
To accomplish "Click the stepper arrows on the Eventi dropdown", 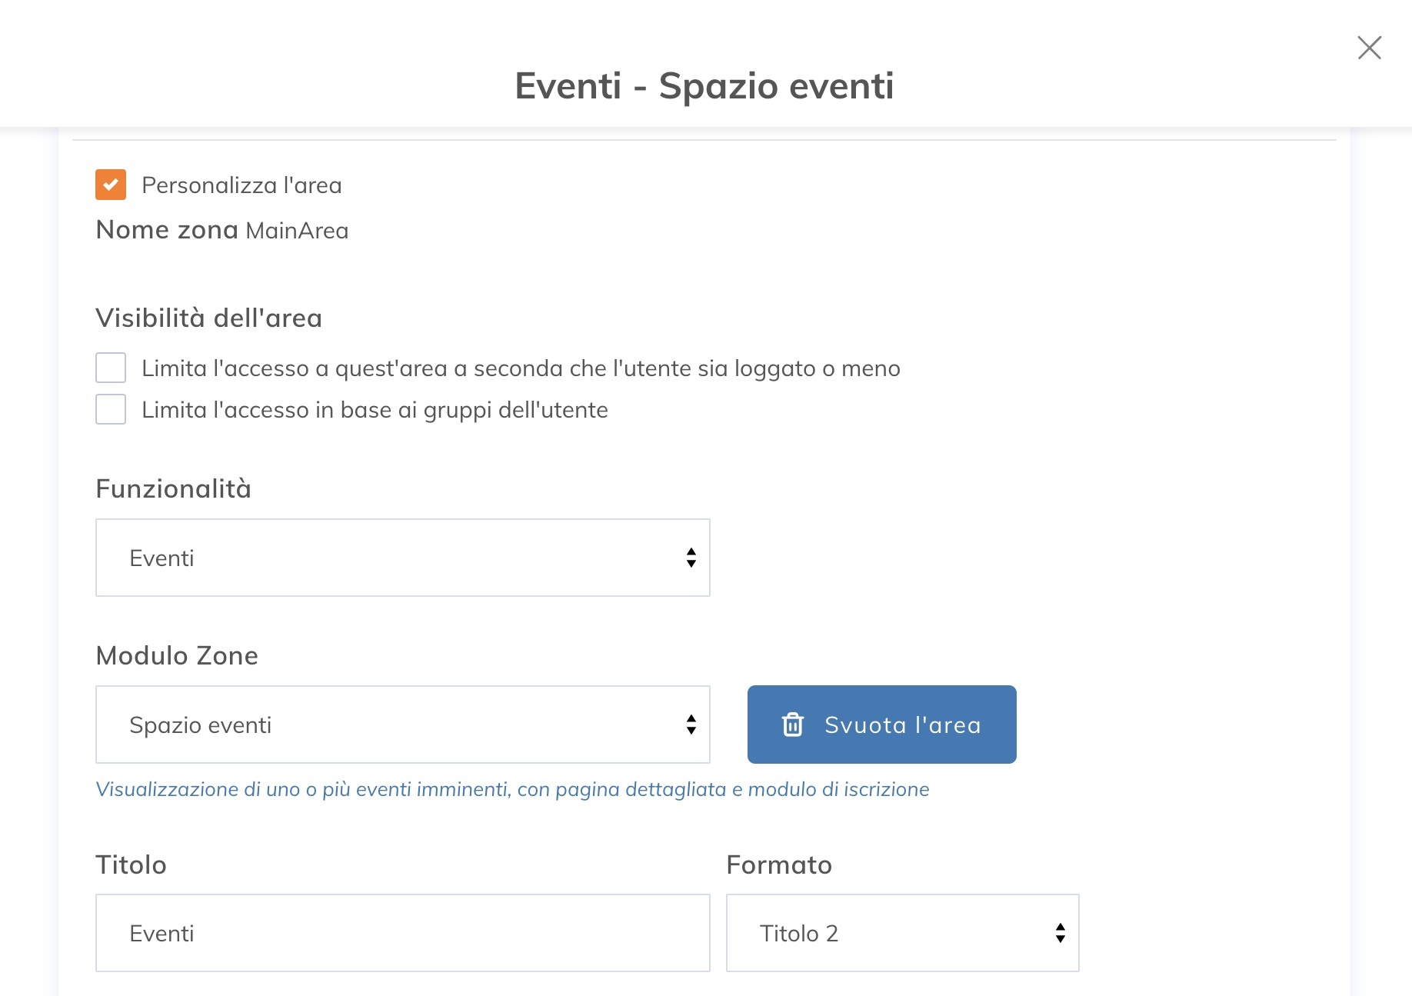I will tap(690, 558).
